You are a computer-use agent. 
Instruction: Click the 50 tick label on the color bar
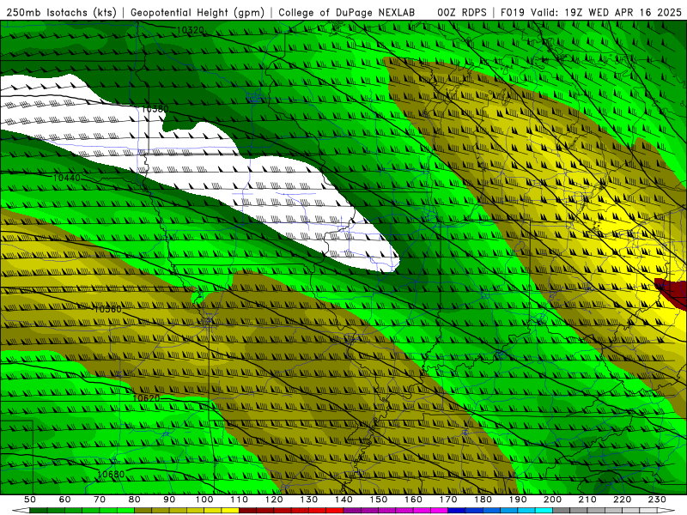(x=30, y=500)
